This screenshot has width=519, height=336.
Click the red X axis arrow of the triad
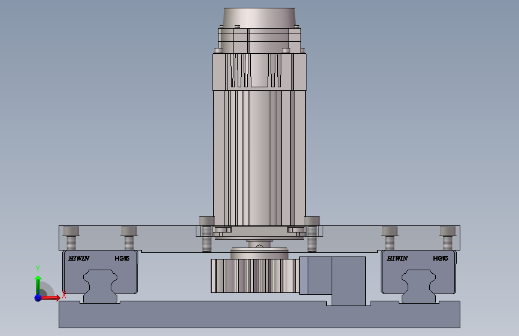click(51, 298)
